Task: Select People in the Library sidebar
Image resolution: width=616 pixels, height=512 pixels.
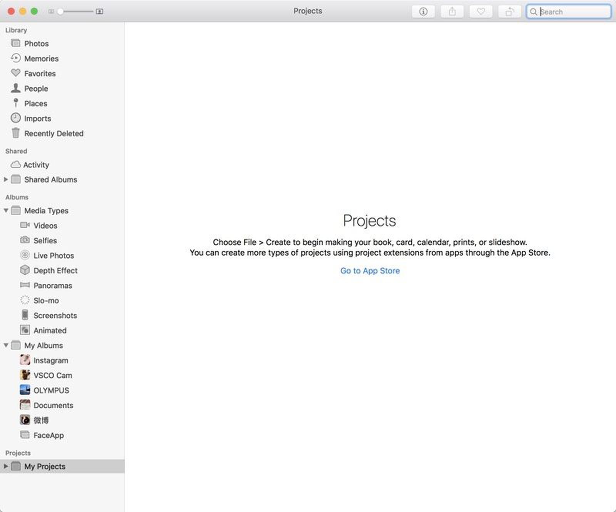Action: click(36, 88)
